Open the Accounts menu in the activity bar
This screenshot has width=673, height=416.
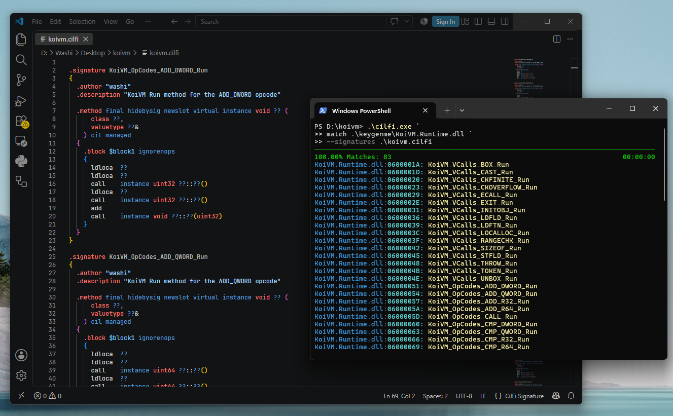(x=21, y=355)
